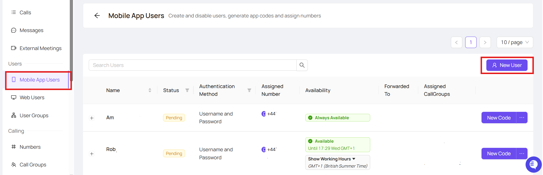This screenshot has height=175, width=543.
Task: Open External Meetings in the sidebar
Action: tap(36, 48)
